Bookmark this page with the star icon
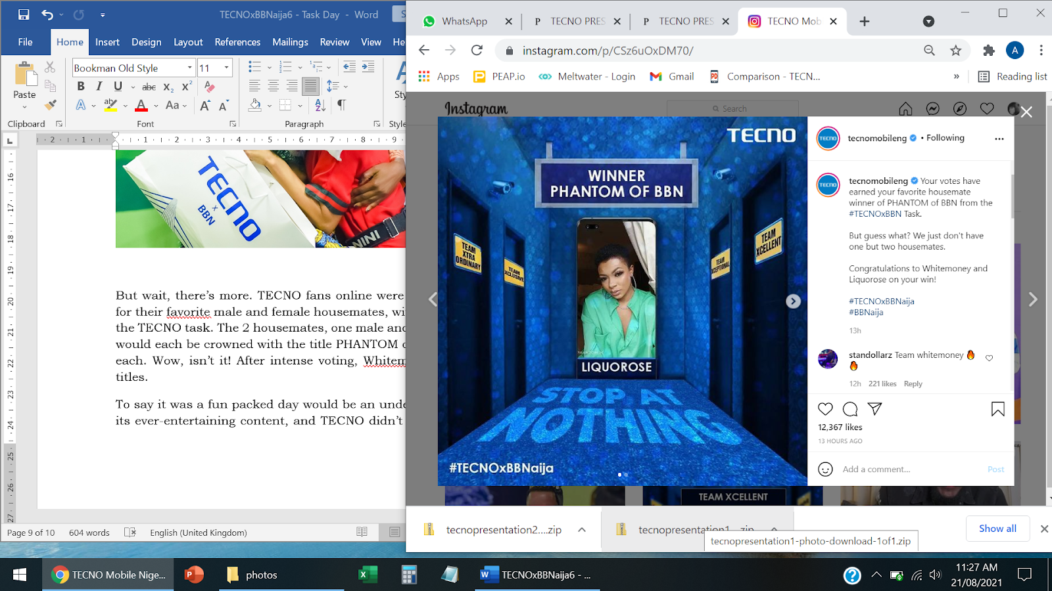Image resolution: width=1052 pixels, height=591 pixels. (956, 51)
